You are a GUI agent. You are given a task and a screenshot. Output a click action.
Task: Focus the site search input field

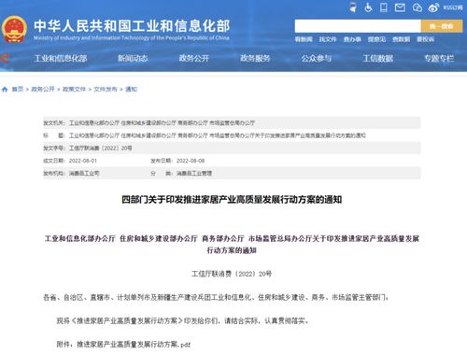(358, 26)
